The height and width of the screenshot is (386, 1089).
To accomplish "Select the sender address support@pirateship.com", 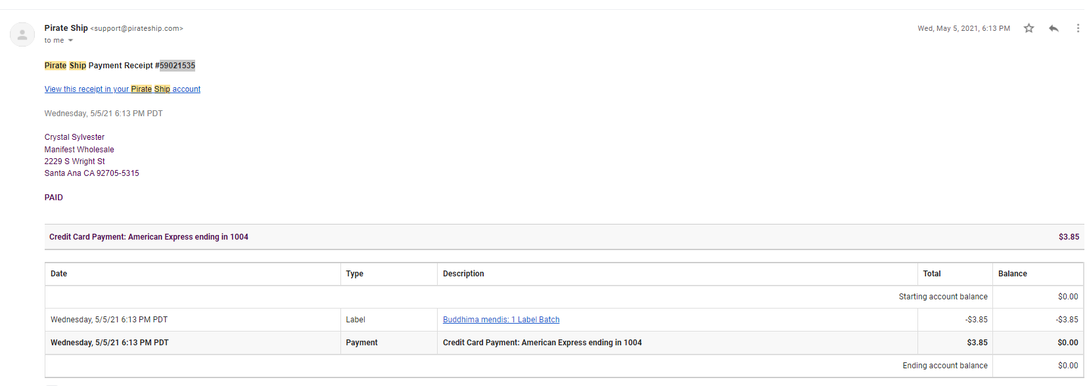I will pyautogui.click(x=137, y=29).
